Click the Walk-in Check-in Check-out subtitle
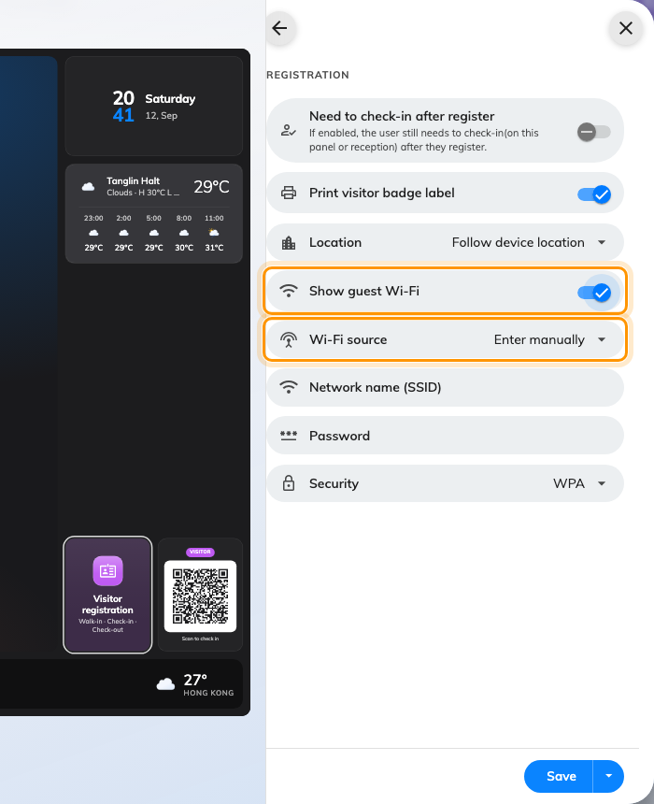 (x=107, y=625)
